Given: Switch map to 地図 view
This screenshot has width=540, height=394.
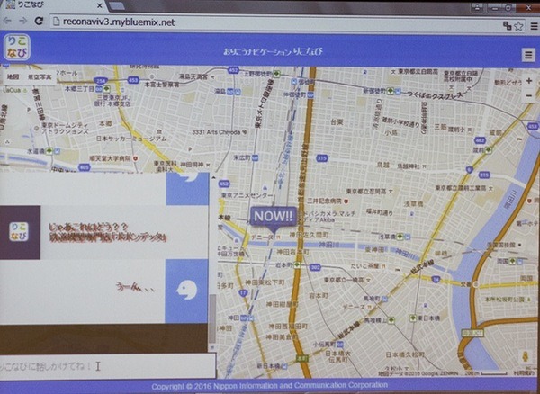Looking at the screenshot, I should point(12,77).
